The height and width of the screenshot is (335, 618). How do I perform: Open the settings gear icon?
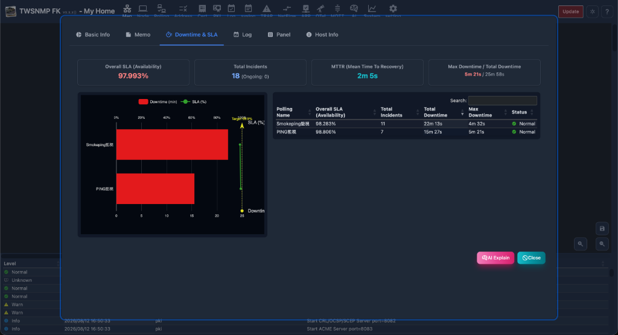point(393,8)
